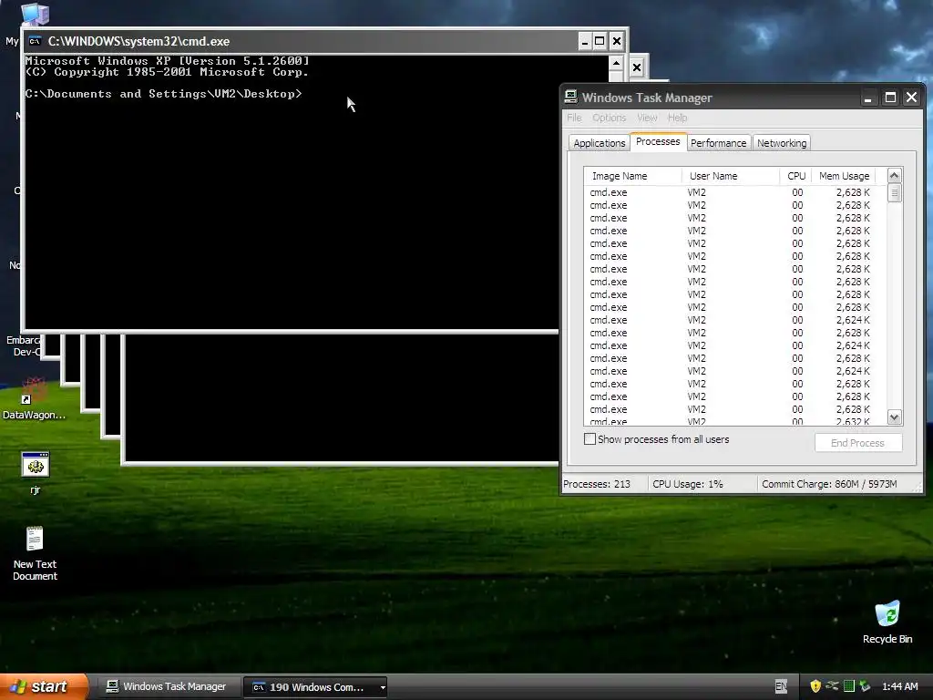Click the C:\WINDOWS\system32\cmd.exe title bar text
The width and height of the screenshot is (933, 700).
[138, 41]
